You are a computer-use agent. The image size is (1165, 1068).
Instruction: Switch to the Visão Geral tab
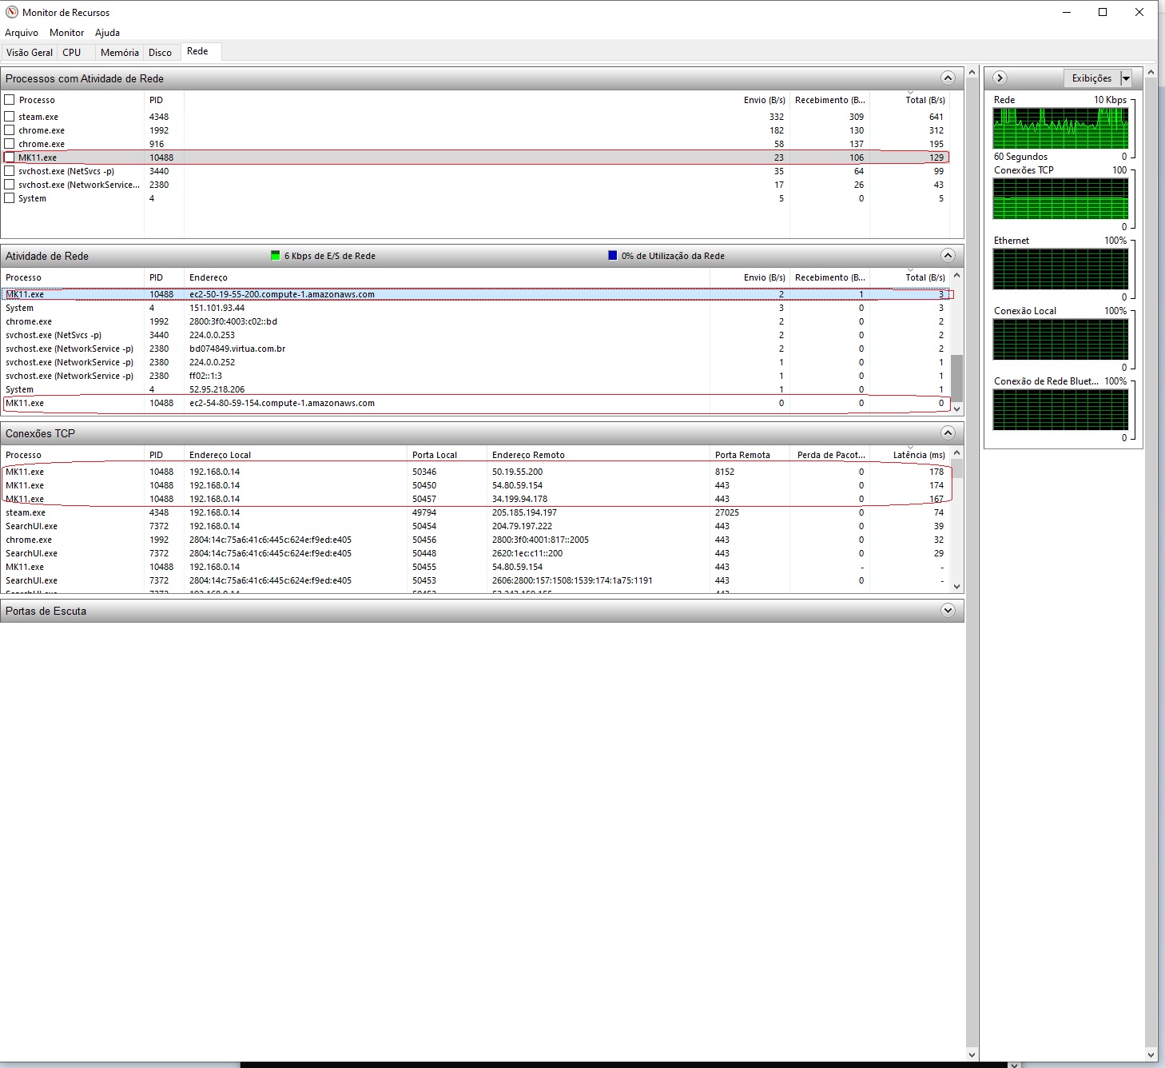point(30,53)
